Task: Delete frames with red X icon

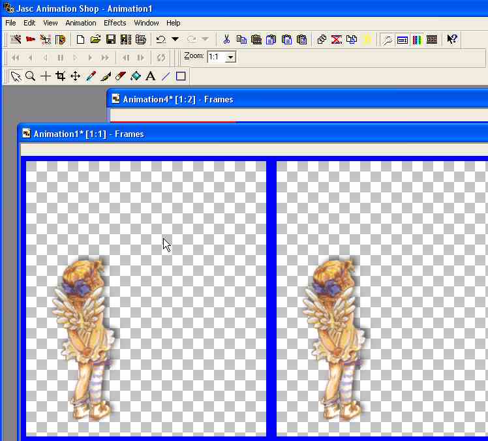Action: pyautogui.click(x=337, y=40)
